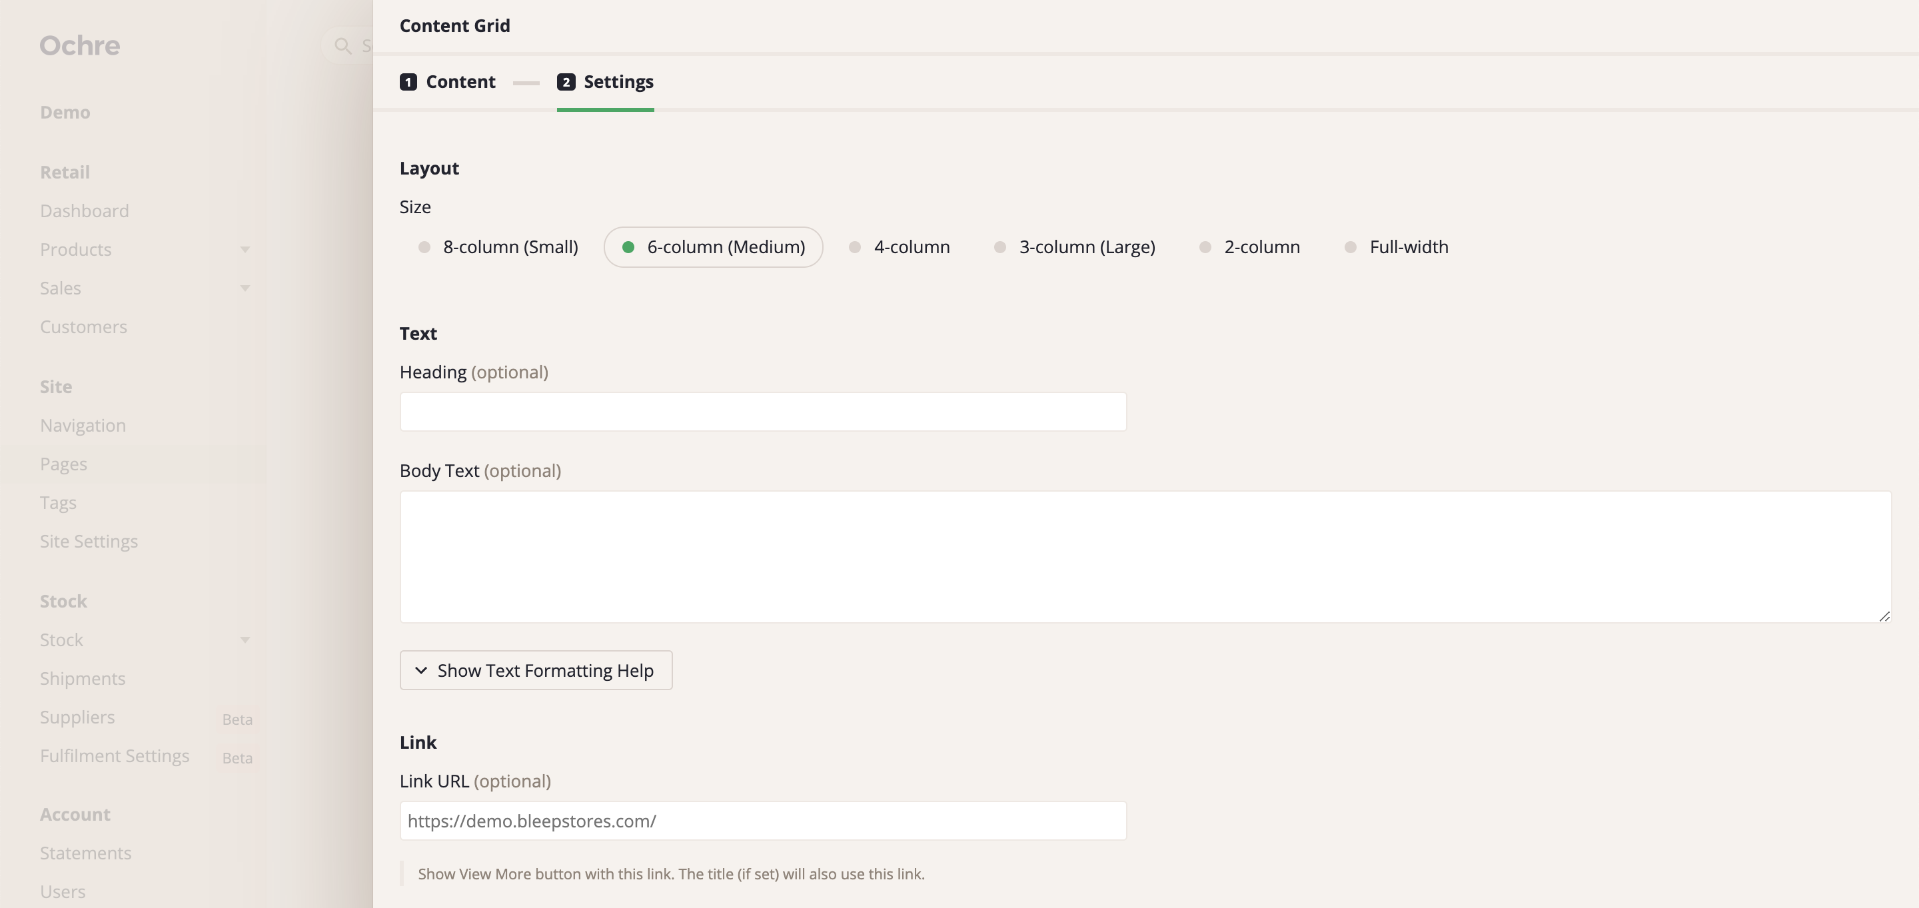Open the Navigation sidebar link
The width and height of the screenshot is (1919, 908).
pos(83,425)
